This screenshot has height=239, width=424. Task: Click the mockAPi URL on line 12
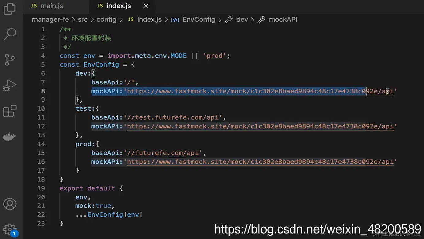click(260, 126)
